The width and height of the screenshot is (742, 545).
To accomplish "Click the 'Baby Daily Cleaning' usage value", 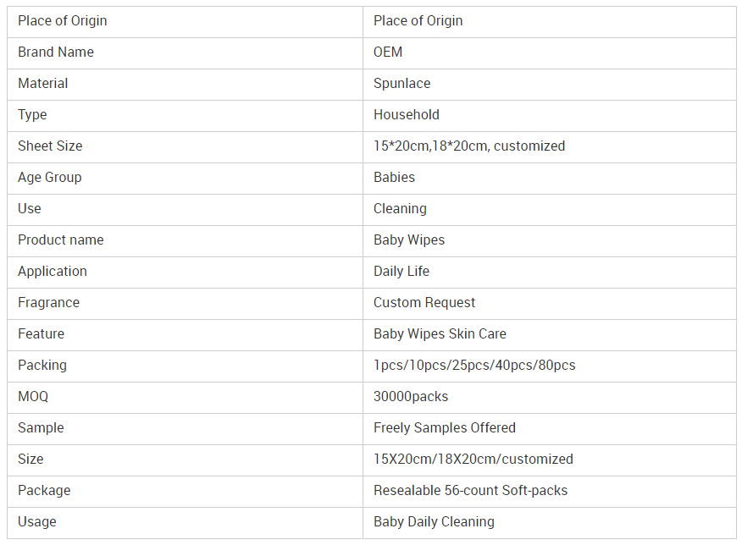I will point(434,522).
